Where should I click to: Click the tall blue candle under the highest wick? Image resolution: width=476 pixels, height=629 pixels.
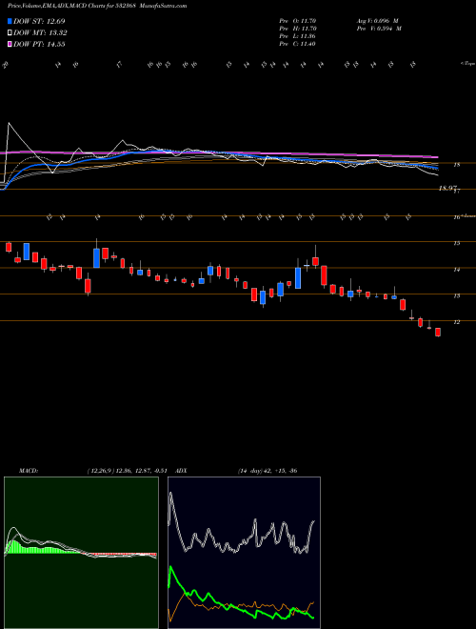(96, 258)
